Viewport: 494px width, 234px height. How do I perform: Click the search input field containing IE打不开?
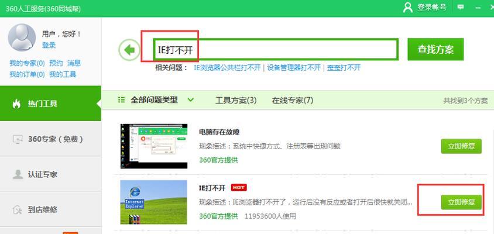(x=276, y=49)
